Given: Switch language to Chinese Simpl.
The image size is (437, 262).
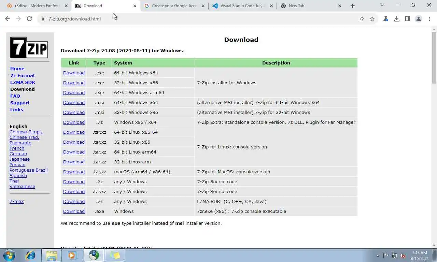Looking at the screenshot, I should pos(26,132).
